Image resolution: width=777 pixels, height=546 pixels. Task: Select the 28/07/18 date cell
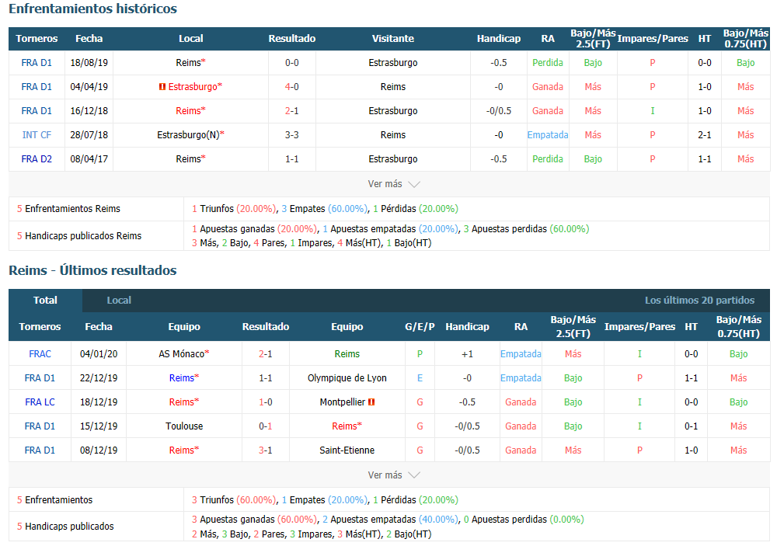(x=89, y=135)
